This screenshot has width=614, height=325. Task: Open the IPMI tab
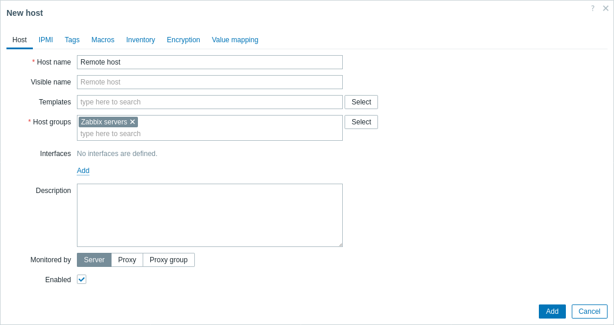coord(46,40)
